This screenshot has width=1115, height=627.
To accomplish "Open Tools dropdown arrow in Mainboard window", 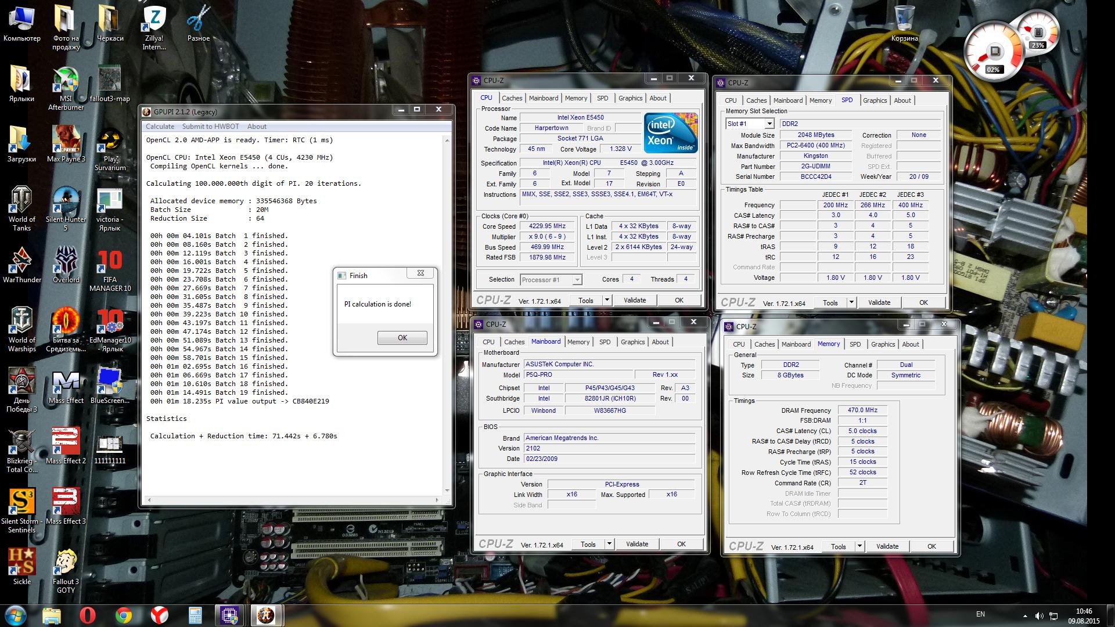I will coord(609,544).
